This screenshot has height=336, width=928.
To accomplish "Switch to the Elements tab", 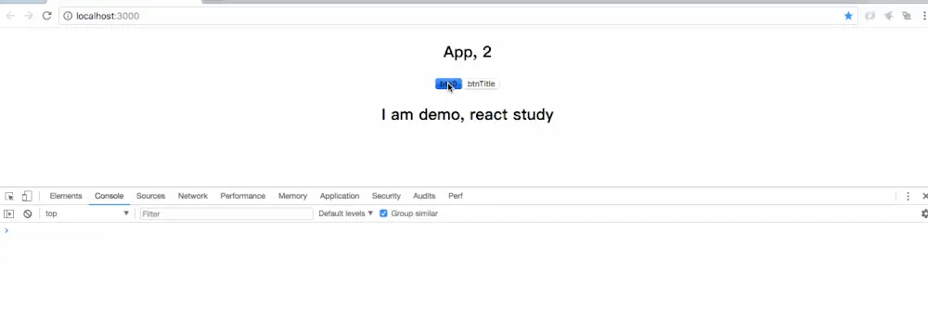I will pos(66,196).
